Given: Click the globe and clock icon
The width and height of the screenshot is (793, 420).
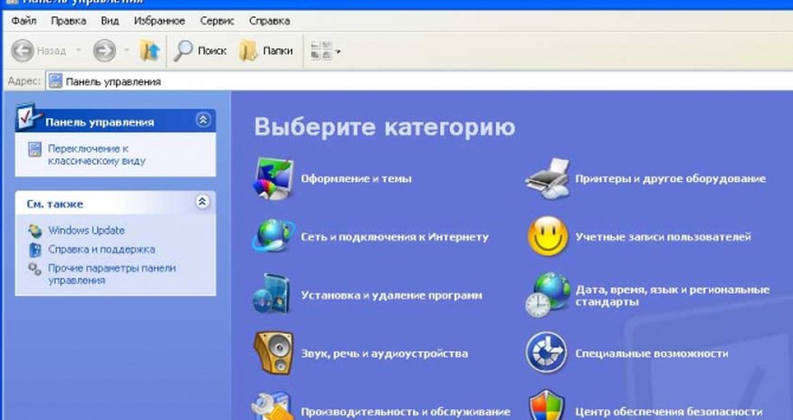Looking at the screenshot, I should [x=548, y=295].
